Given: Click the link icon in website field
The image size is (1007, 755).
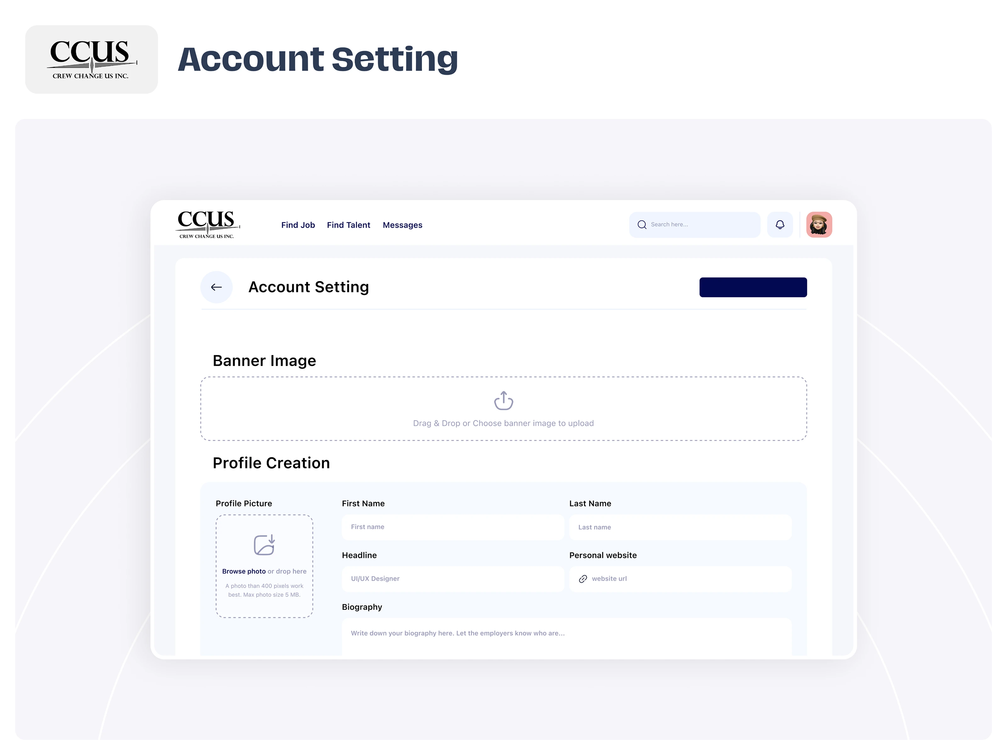Looking at the screenshot, I should (x=583, y=579).
